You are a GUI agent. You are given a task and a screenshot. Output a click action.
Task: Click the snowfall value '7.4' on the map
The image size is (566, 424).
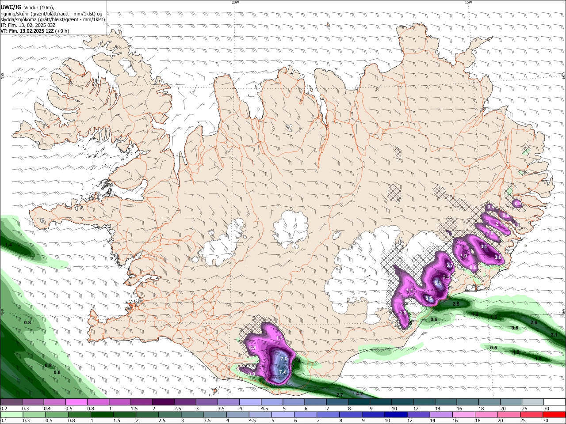(x=283, y=372)
